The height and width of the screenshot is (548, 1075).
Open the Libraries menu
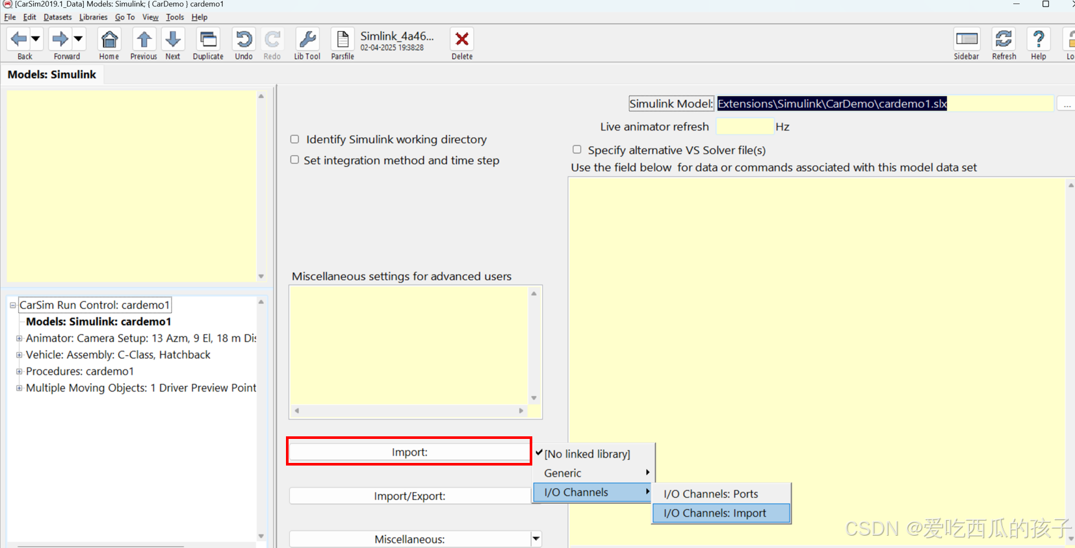pyautogui.click(x=94, y=18)
